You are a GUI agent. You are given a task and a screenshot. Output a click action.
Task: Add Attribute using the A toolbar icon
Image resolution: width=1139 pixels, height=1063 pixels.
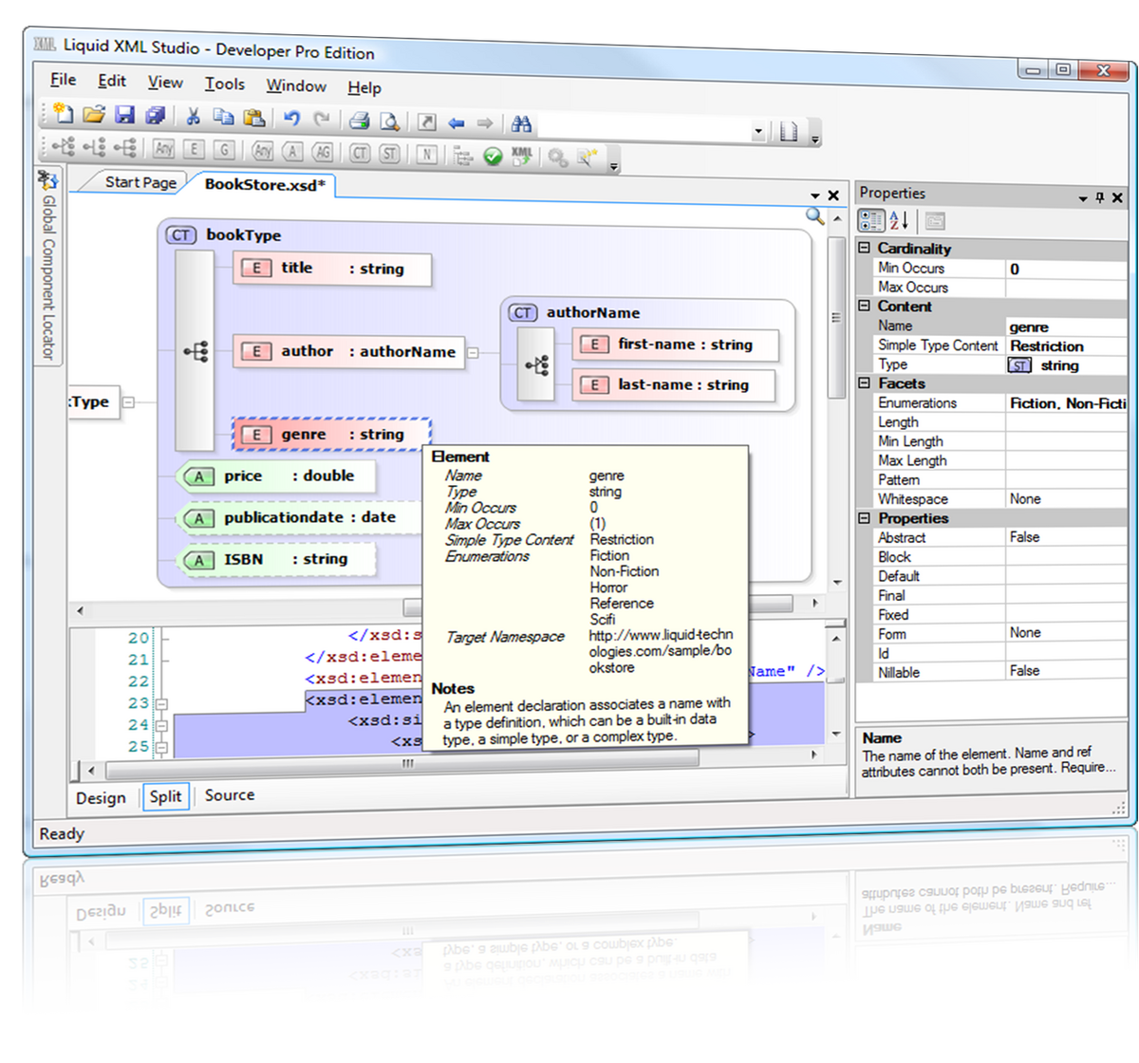pos(293,151)
